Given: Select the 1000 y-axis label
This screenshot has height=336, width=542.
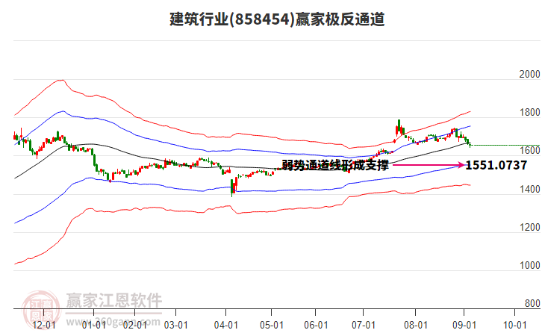Looking at the screenshot, I should (529, 265).
